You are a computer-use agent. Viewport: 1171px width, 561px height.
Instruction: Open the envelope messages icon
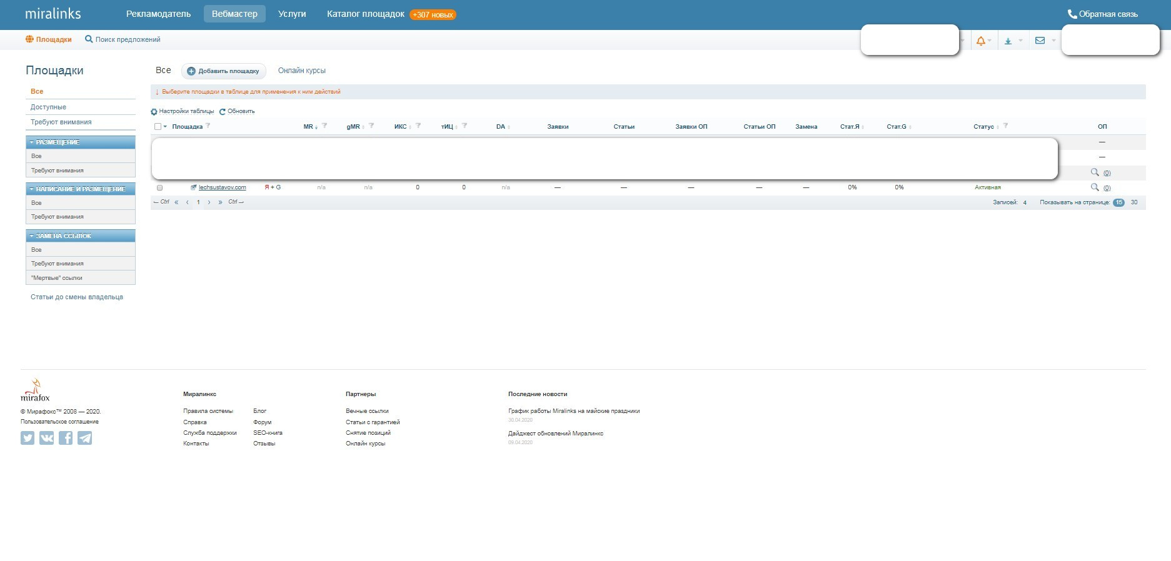coord(1040,41)
